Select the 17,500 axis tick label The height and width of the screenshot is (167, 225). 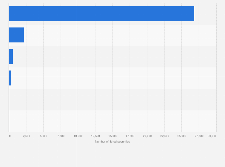pos(130,136)
